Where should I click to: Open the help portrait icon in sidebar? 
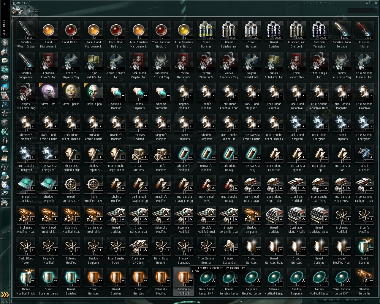click(5, 185)
